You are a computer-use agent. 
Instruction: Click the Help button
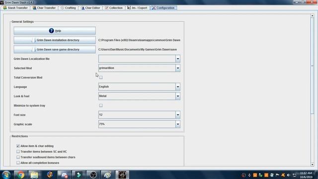point(55,31)
